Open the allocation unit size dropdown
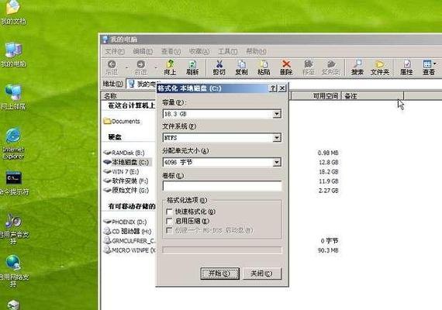This screenshot has height=310, width=442. click(277, 162)
